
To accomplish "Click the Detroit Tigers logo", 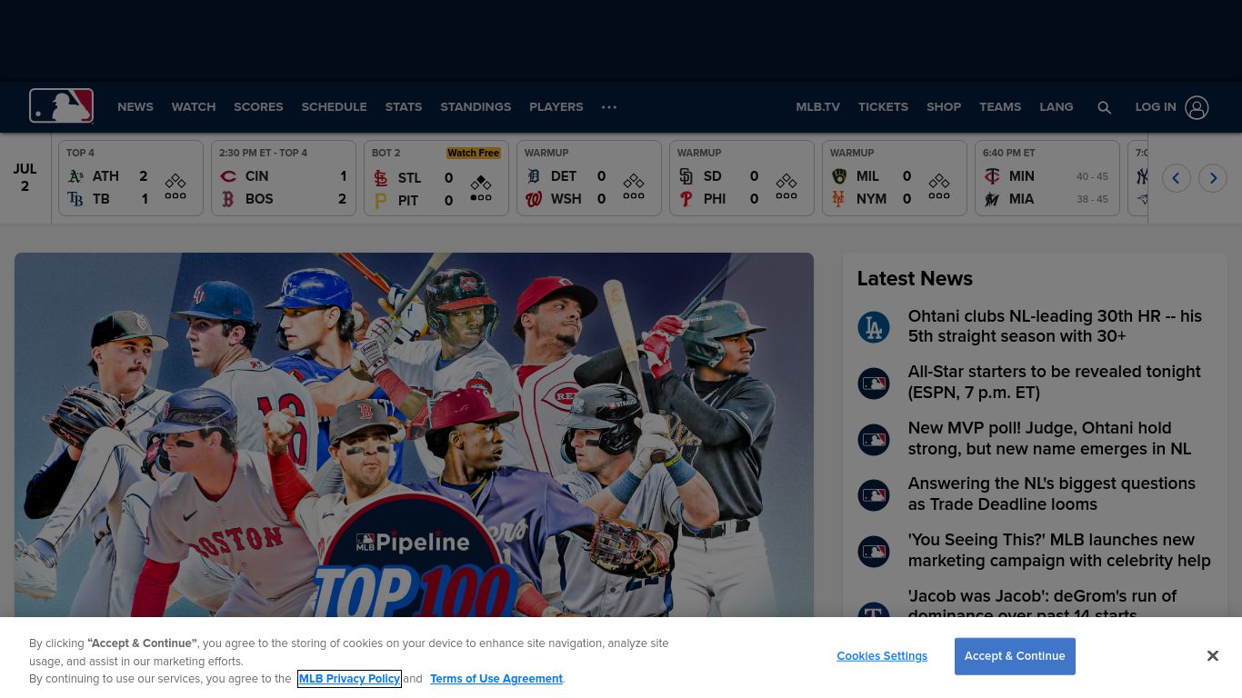I will tap(534, 176).
